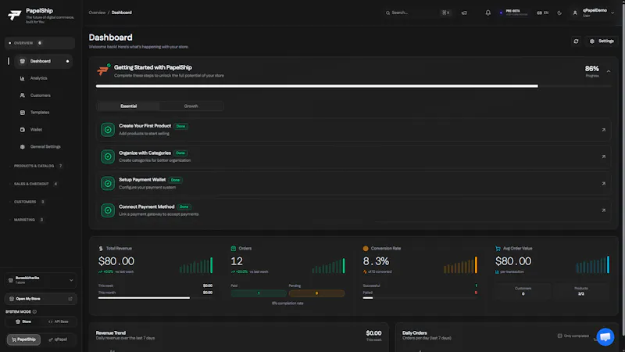Switch system mode to Store

(23, 321)
